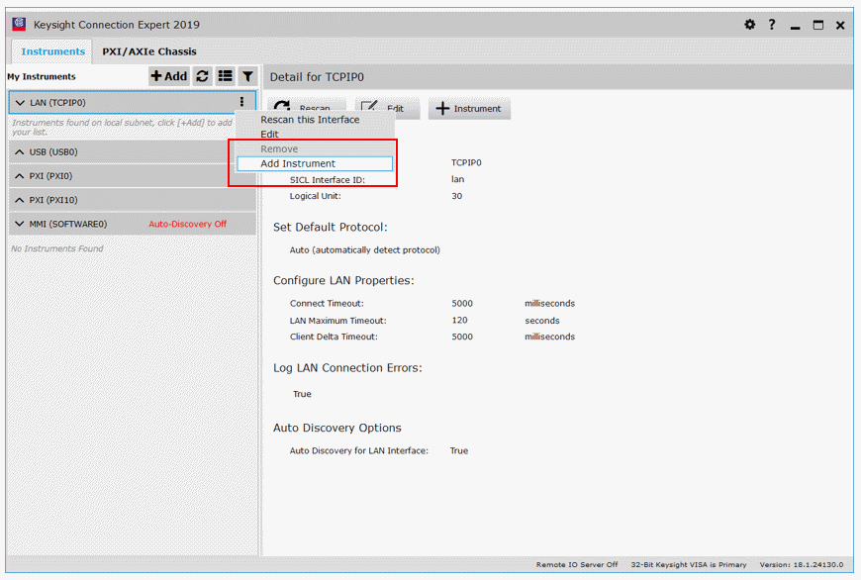Switch to the PXI/AXIe Chassis tab
This screenshot has height=580, width=861.
coord(149,51)
